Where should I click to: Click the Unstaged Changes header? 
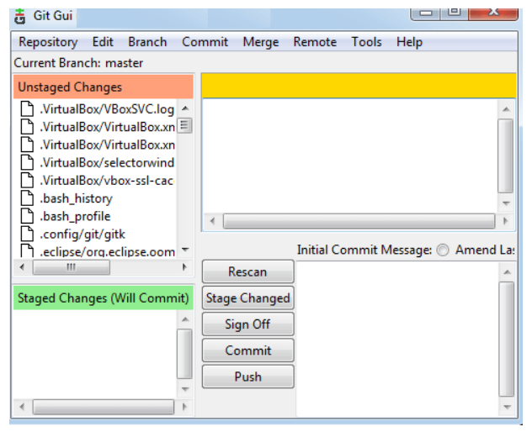coord(104,87)
